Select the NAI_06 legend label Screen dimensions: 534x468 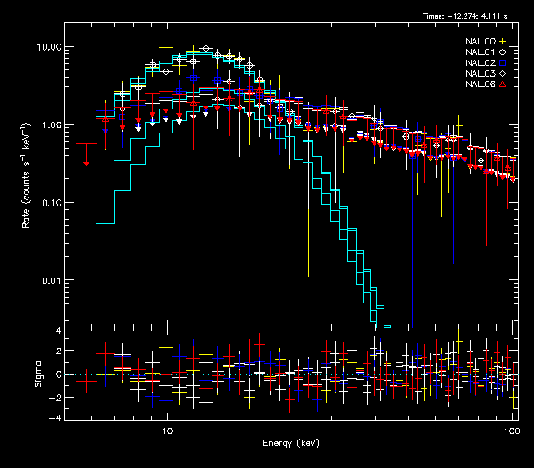(481, 84)
